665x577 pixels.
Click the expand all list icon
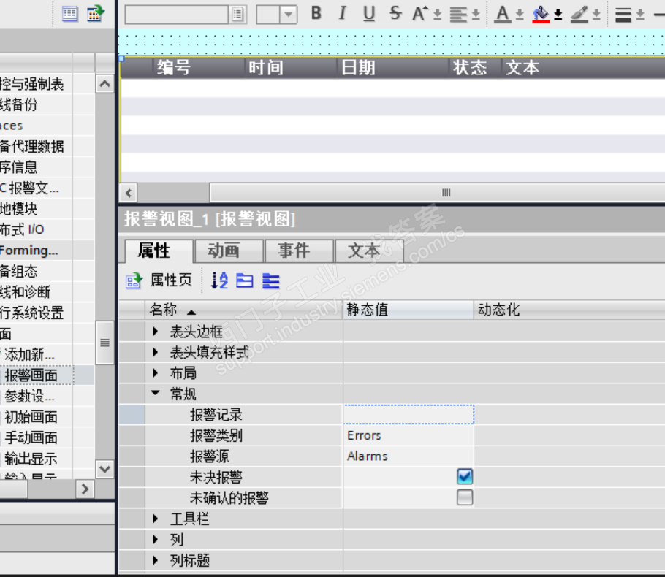tap(271, 281)
